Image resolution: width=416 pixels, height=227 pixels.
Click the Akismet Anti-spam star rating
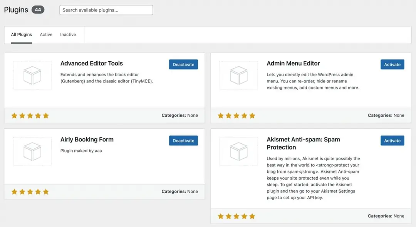tap(236, 216)
